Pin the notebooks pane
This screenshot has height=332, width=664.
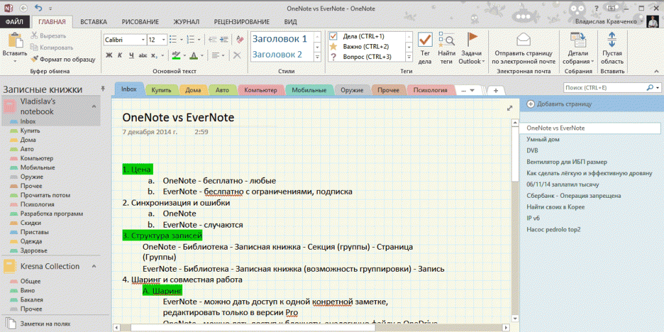click(102, 88)
